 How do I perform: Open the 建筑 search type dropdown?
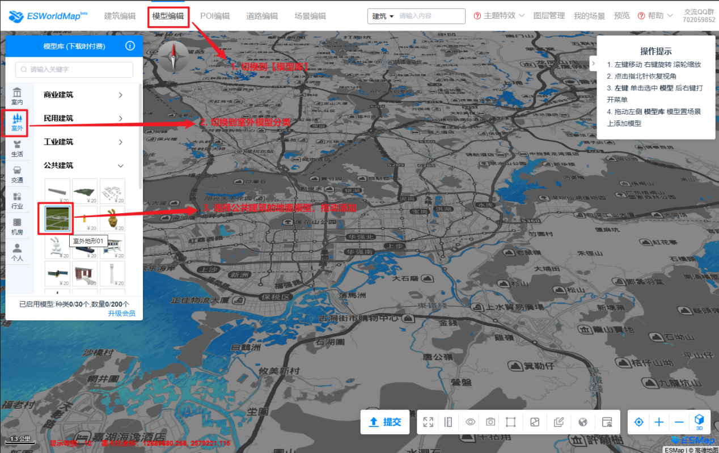tap(383, 16)
